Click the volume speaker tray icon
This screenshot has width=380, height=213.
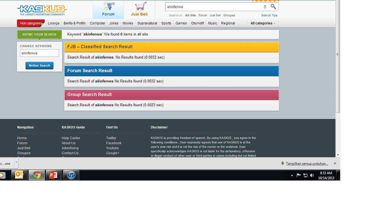312,175
